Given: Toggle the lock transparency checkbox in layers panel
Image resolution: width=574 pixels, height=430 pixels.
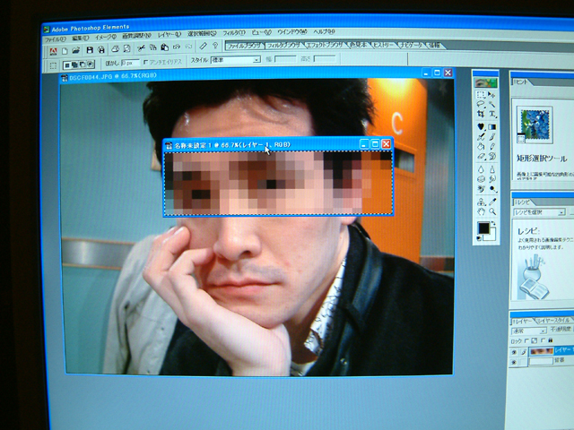Looking at the screenshot, I should (x=526, y=341).
